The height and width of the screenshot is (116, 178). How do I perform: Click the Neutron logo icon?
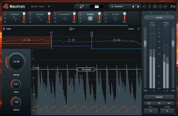tap(6, 6)
